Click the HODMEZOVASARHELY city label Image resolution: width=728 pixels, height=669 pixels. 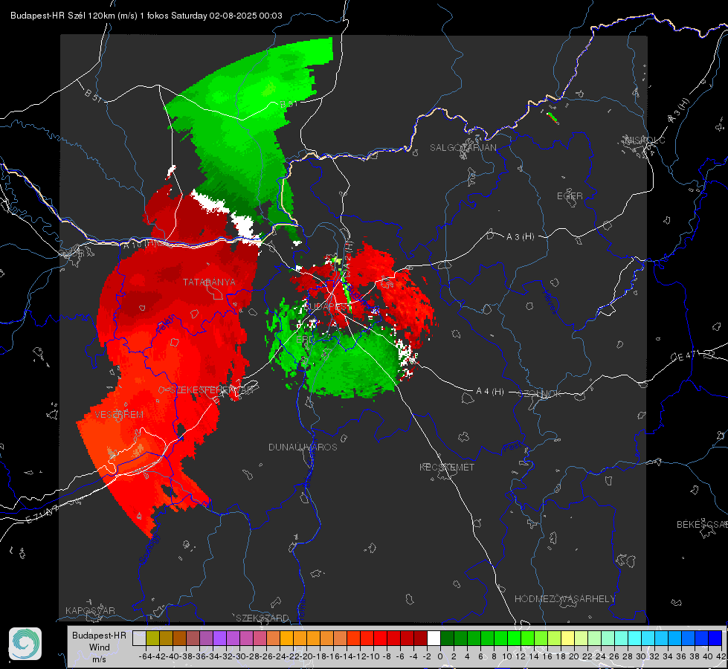(564, 599)
